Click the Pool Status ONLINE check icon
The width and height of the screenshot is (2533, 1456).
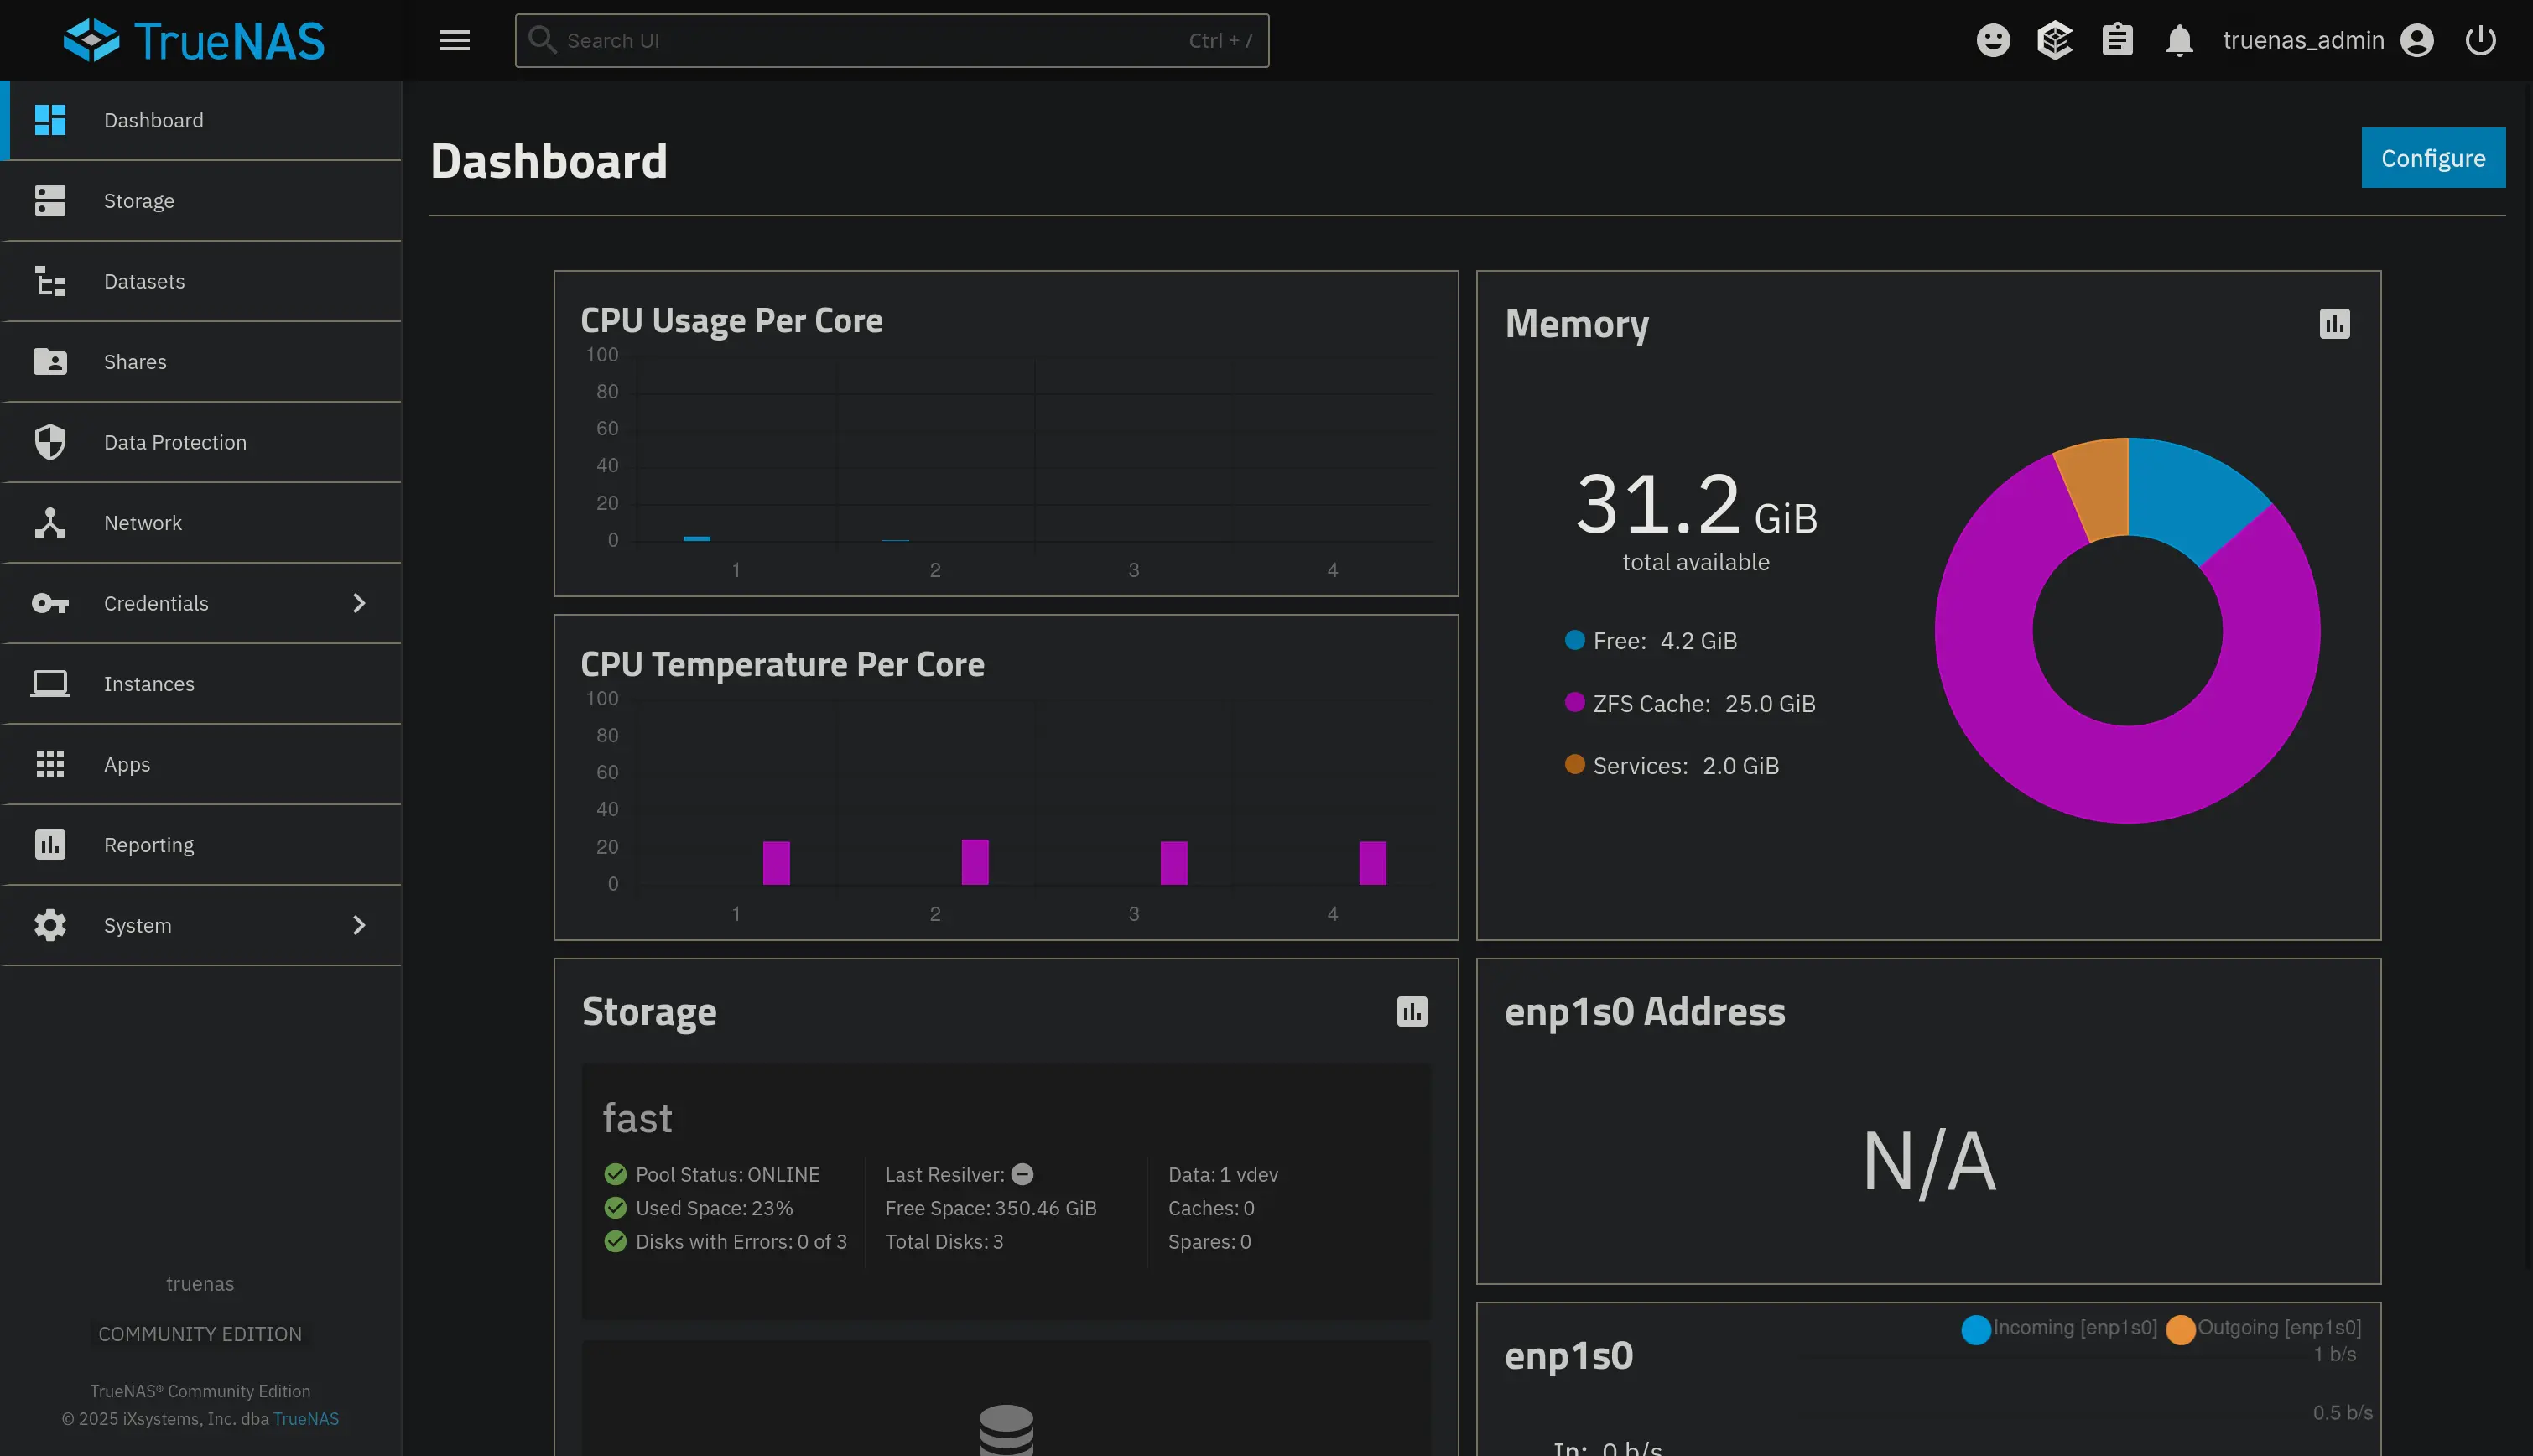(x=615, y=1174)
